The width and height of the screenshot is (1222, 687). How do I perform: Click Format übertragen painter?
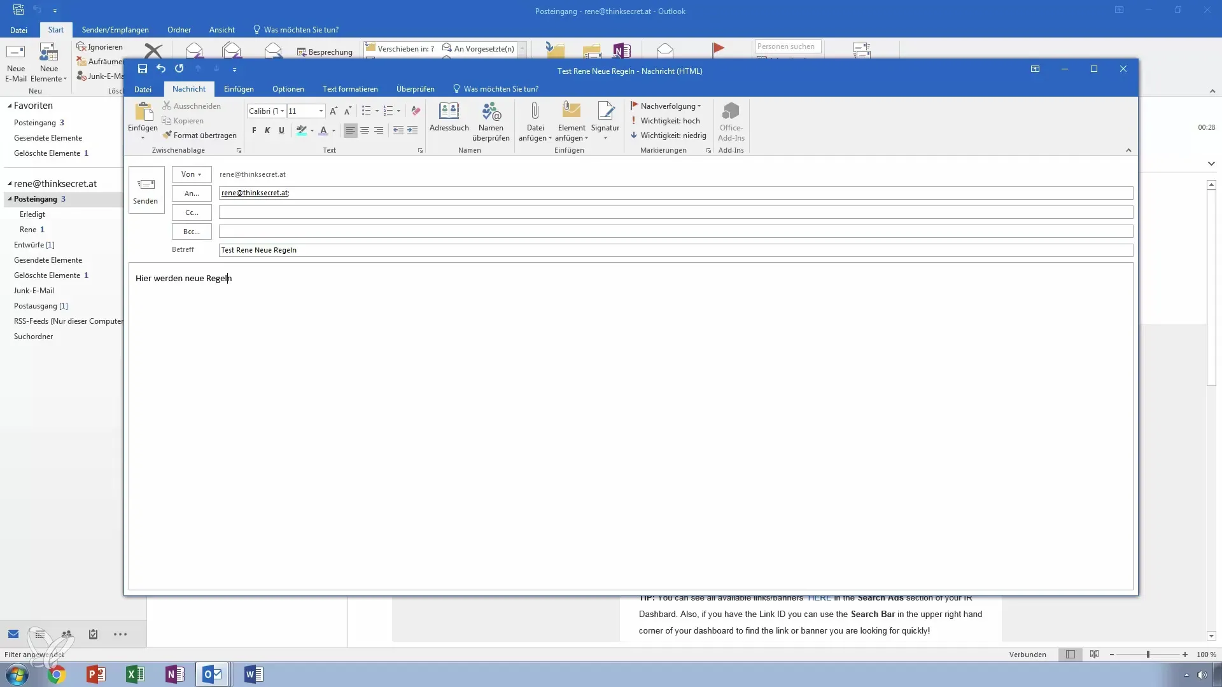click(199, 135)
